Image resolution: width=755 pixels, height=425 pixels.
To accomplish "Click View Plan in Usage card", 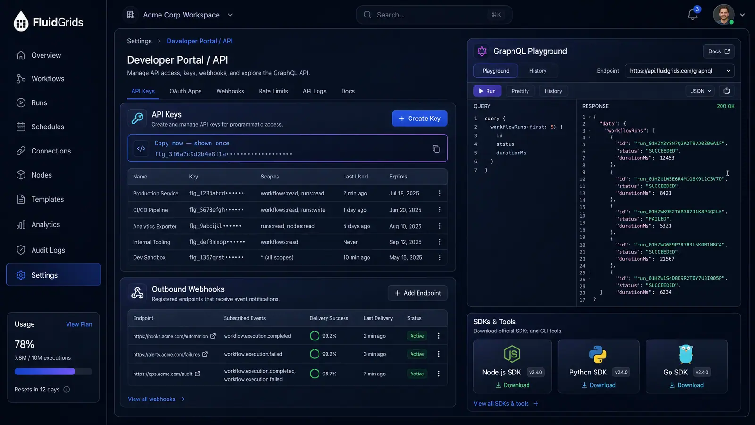I will pyautogui.click(x=79, y=324).
